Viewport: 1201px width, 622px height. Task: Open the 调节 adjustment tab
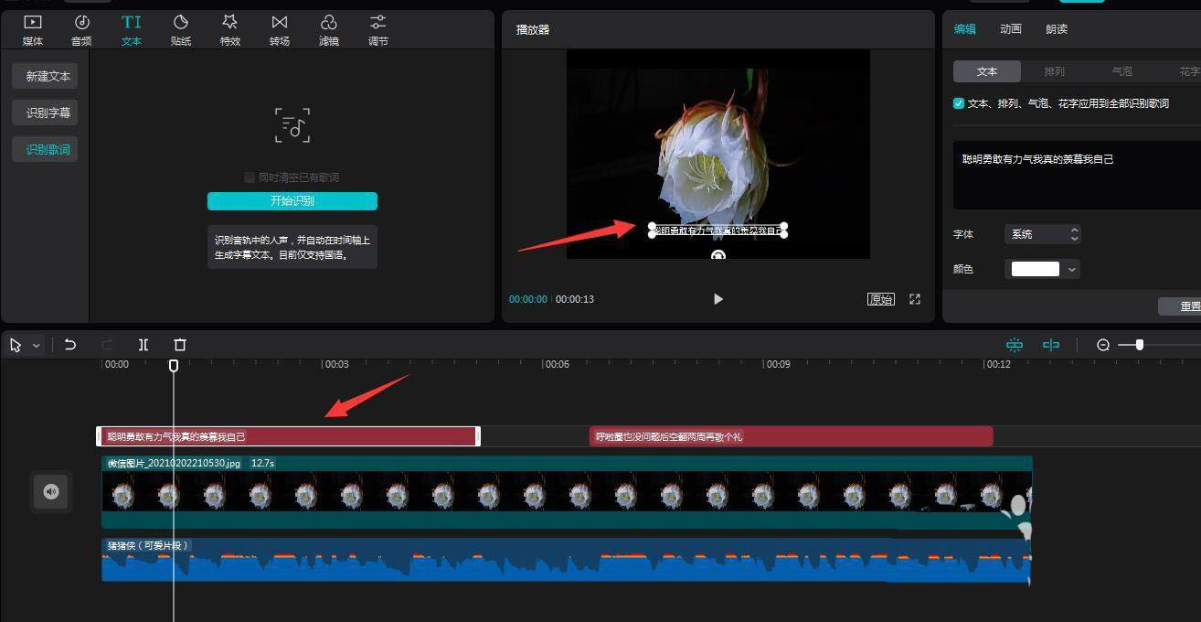[x=378, y=30]
